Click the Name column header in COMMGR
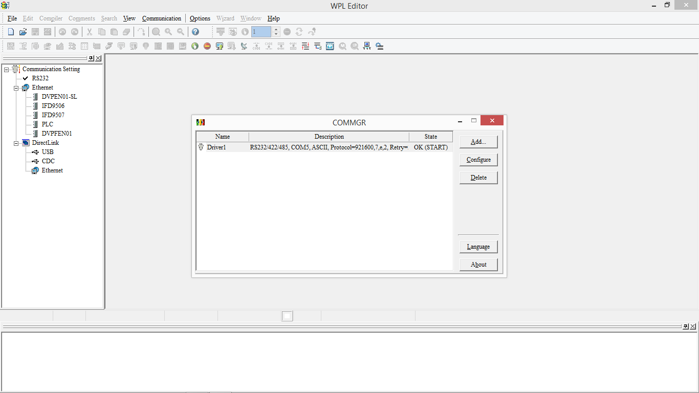The image size is (699, 393). (223, 137)
